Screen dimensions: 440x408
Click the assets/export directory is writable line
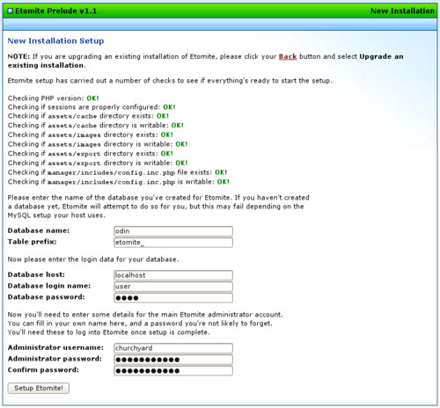point(98,163)
